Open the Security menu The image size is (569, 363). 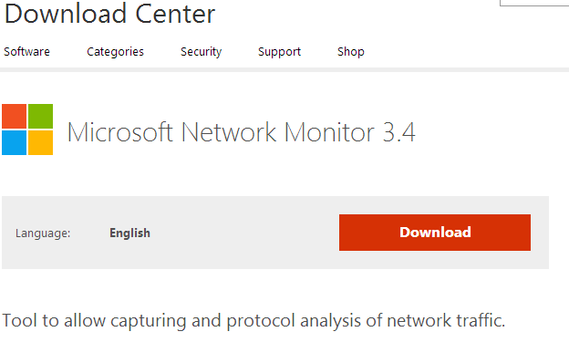click(x=201, y=52)
